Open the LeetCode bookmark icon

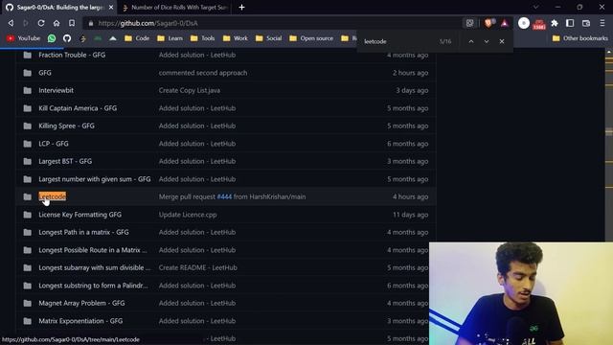coord(83,38)
